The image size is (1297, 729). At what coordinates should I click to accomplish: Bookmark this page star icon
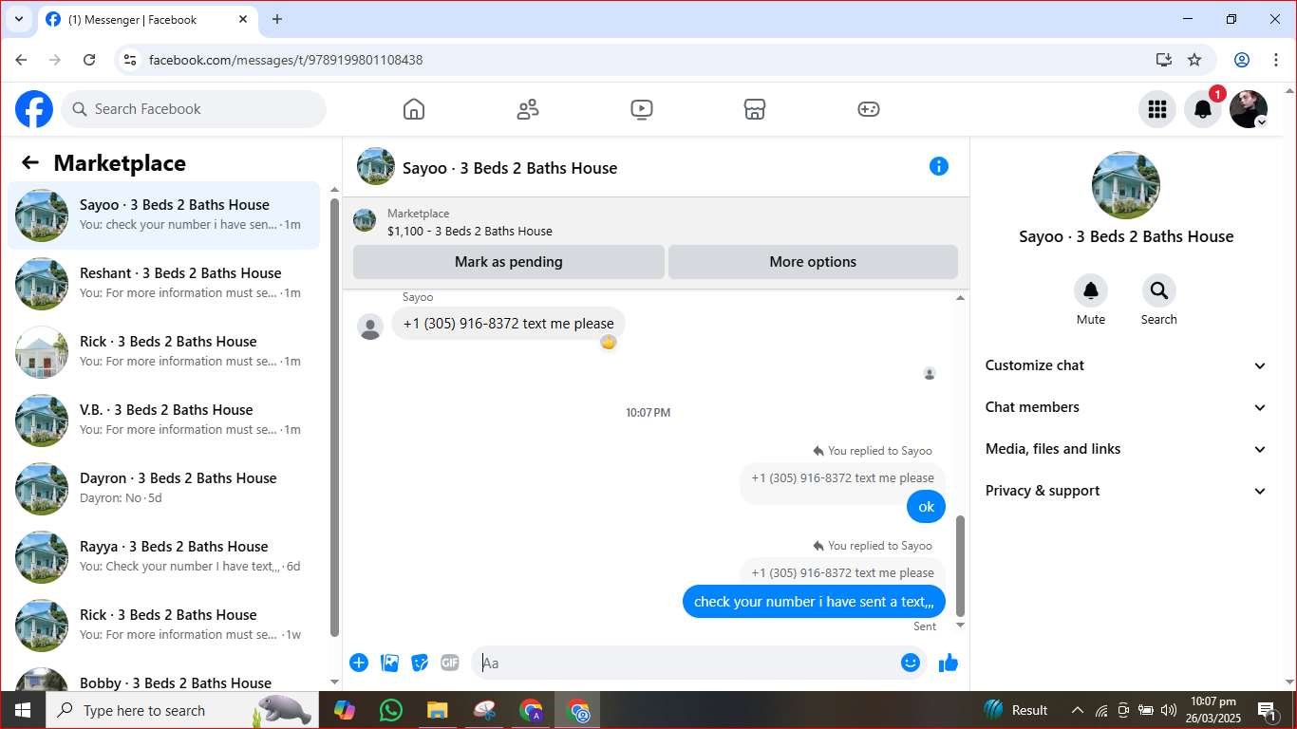coord(1194,60)
